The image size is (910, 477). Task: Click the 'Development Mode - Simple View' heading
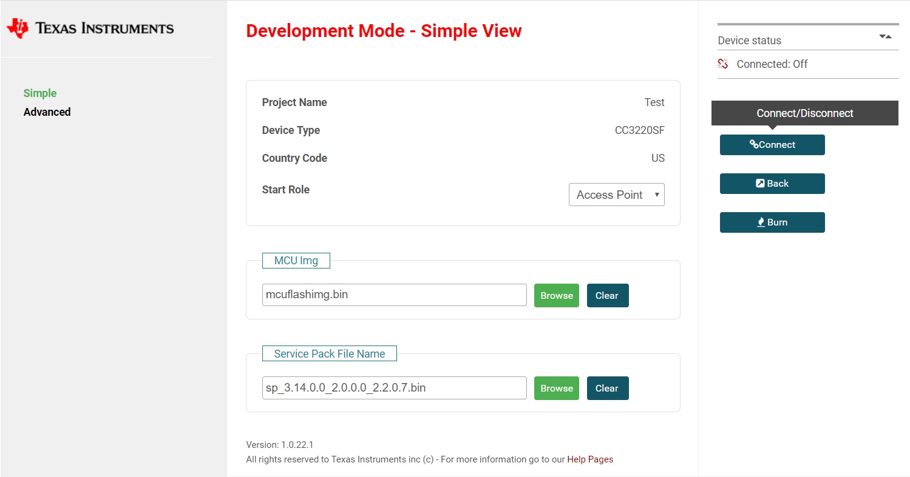[384, 31]
